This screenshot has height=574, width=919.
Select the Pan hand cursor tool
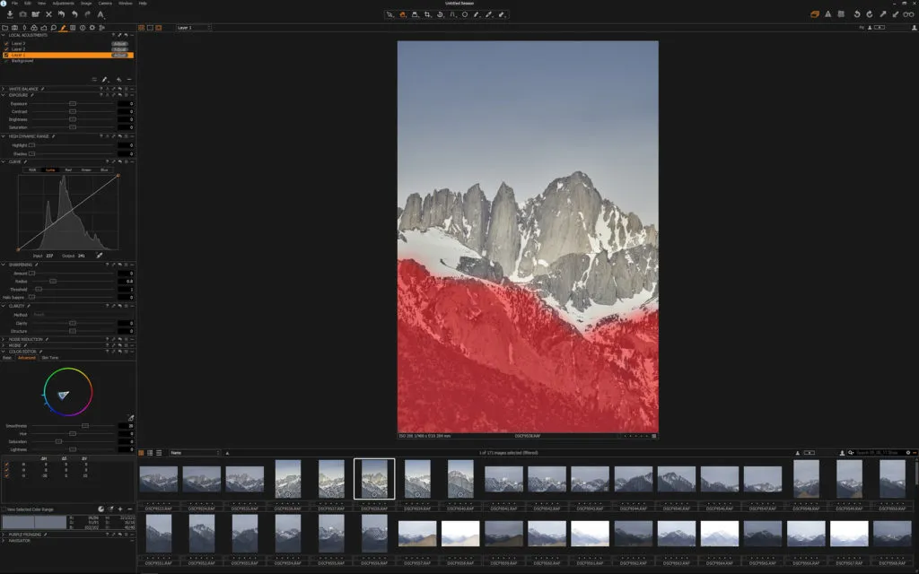(x=402, y=15)
